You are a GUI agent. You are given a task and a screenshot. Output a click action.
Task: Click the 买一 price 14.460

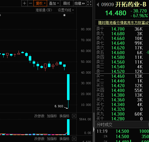point(118,76)
